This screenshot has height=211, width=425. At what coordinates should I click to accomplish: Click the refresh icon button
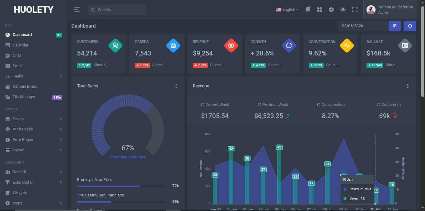tap(410, 26)
